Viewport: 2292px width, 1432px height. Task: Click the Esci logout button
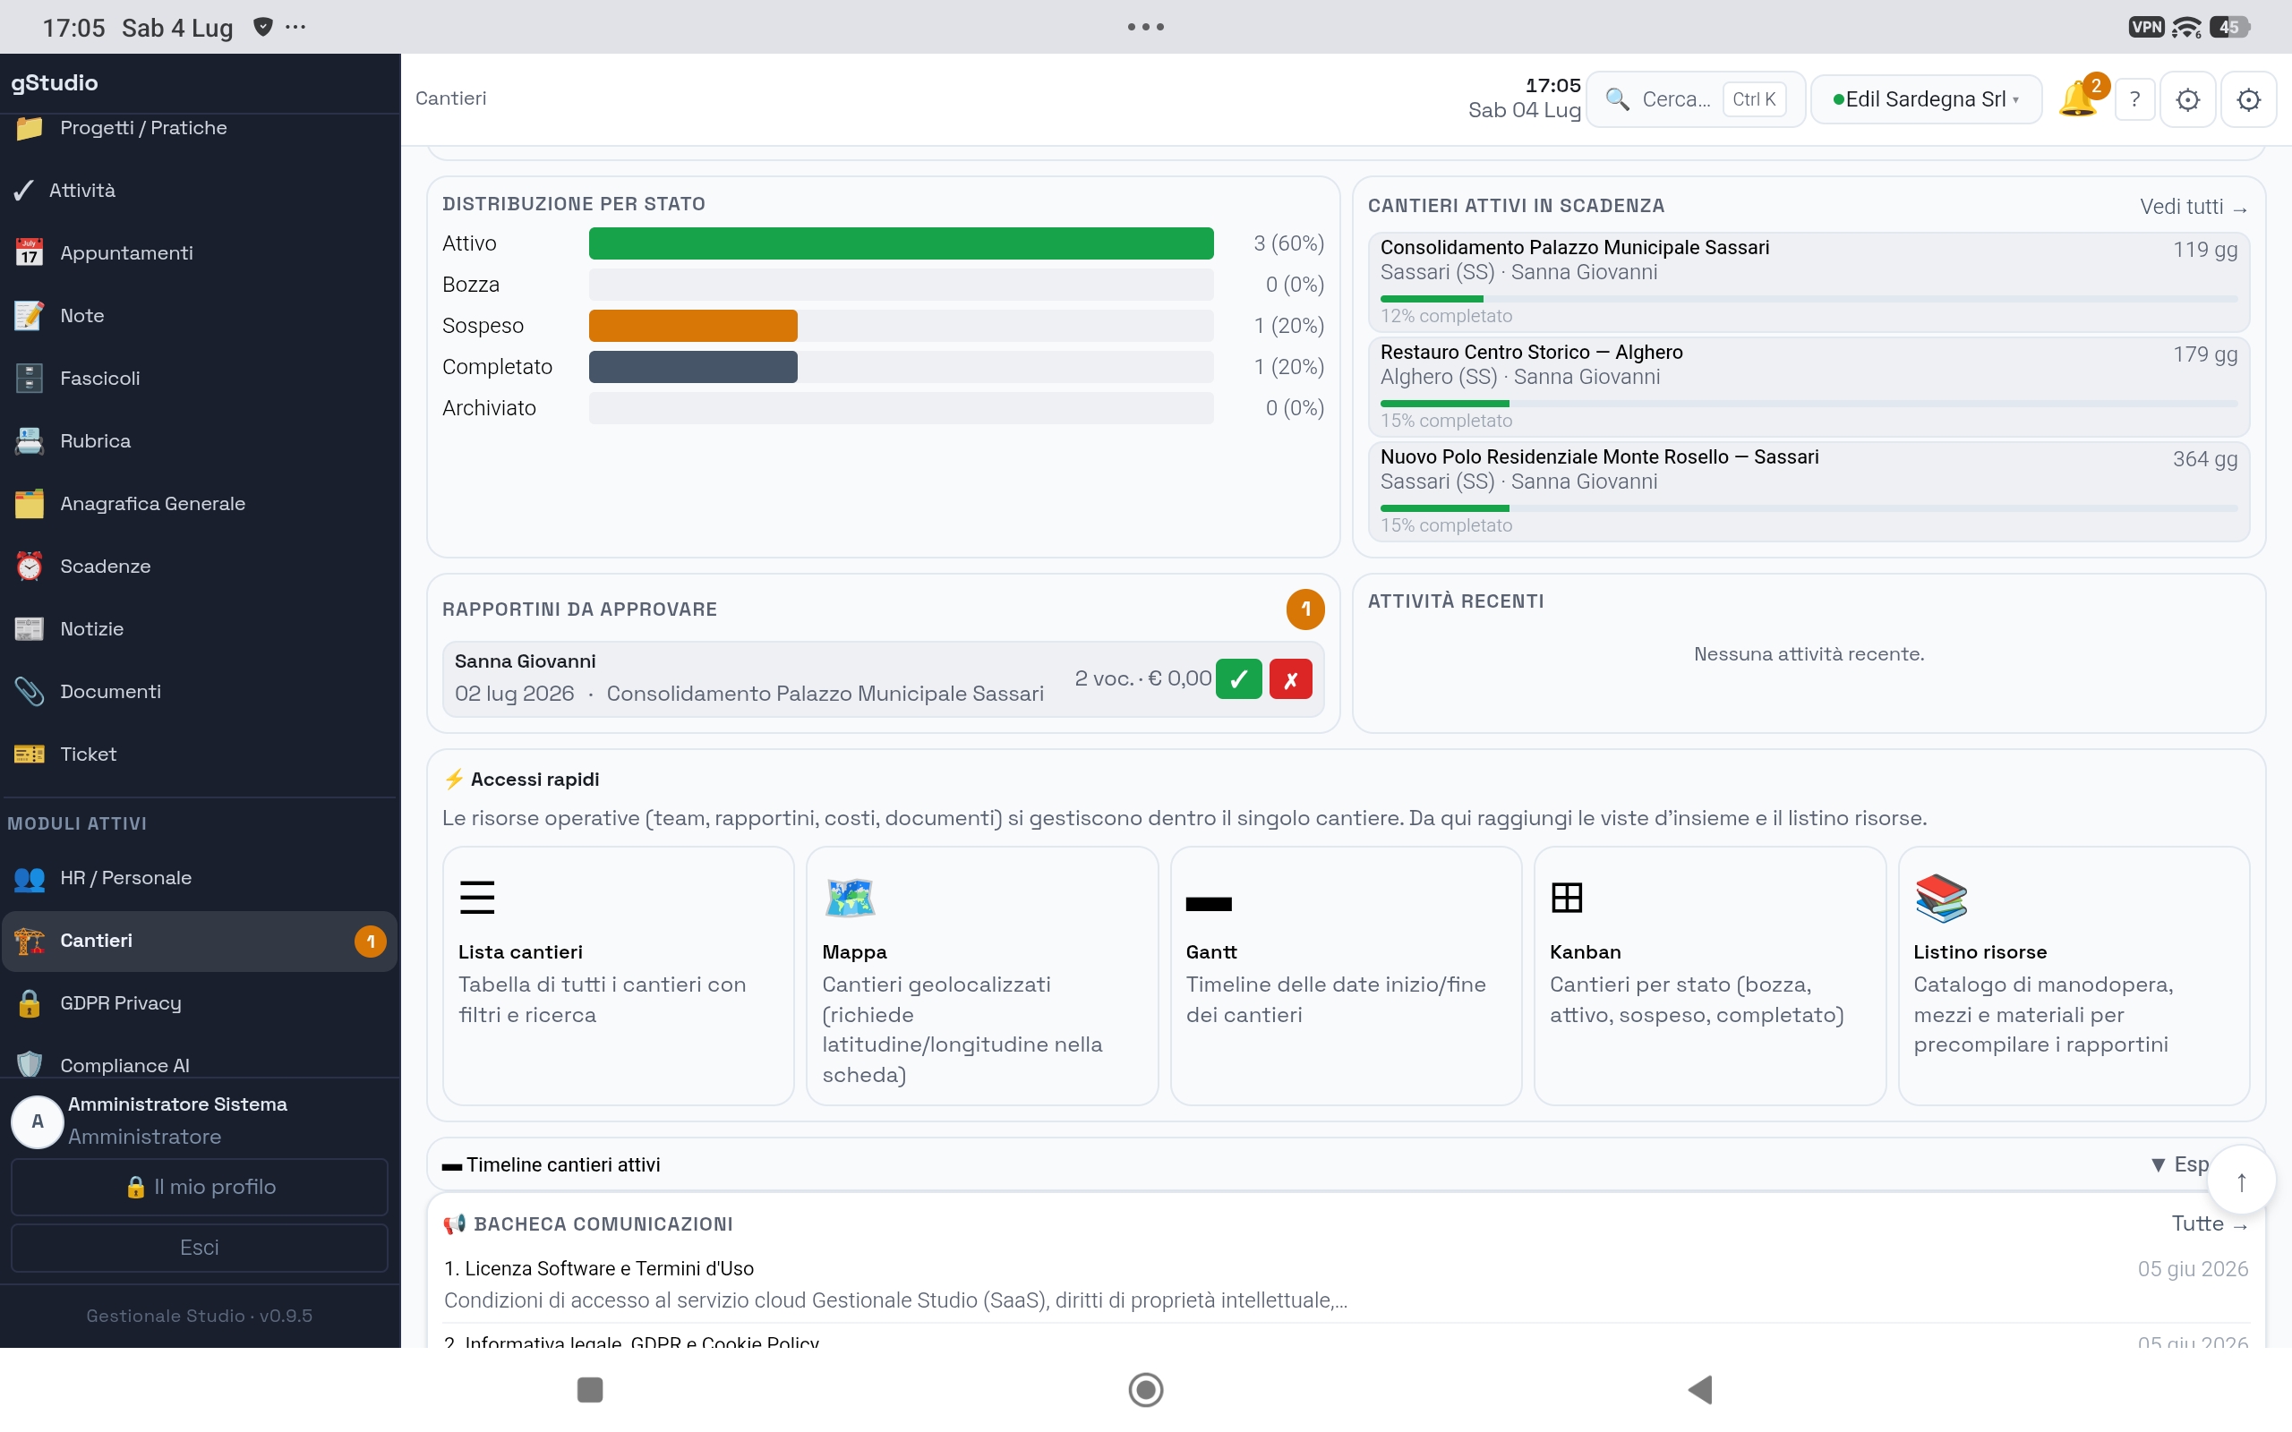(x=200, y=1248)
